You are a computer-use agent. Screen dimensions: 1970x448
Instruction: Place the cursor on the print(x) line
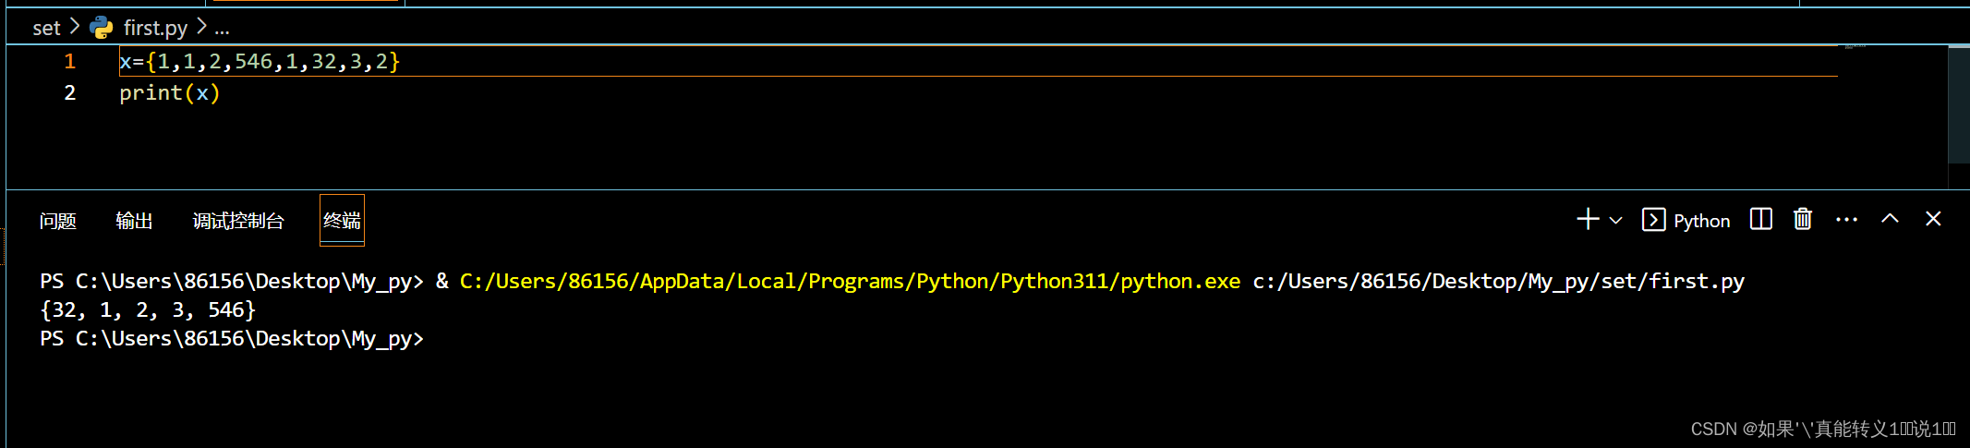(x=169, y=93)
